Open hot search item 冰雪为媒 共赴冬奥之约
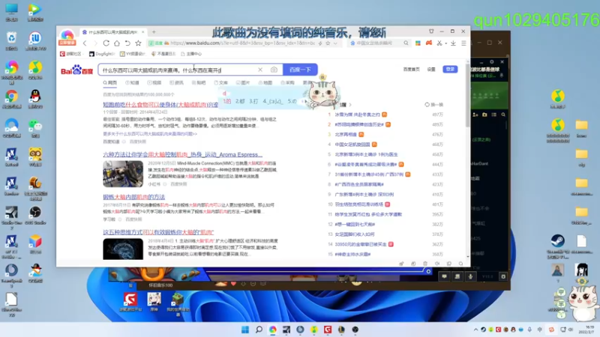Screen dimensions: 600x337 pyautogui.click(x=358, y=115)
